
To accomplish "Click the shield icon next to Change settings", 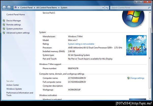I will pyautogui.click(x=128, y=78).
